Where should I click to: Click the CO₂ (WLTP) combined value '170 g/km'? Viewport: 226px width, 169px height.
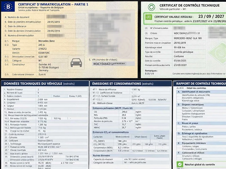[123, 144]
